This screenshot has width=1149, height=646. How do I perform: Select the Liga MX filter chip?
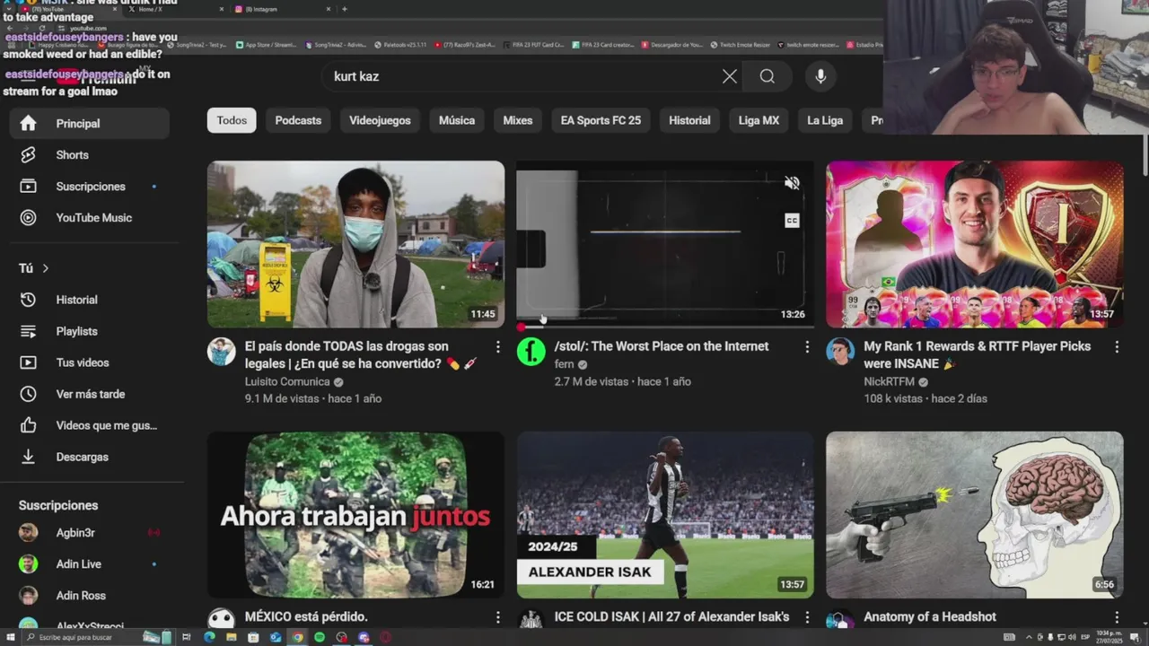(x=759, y=120)
